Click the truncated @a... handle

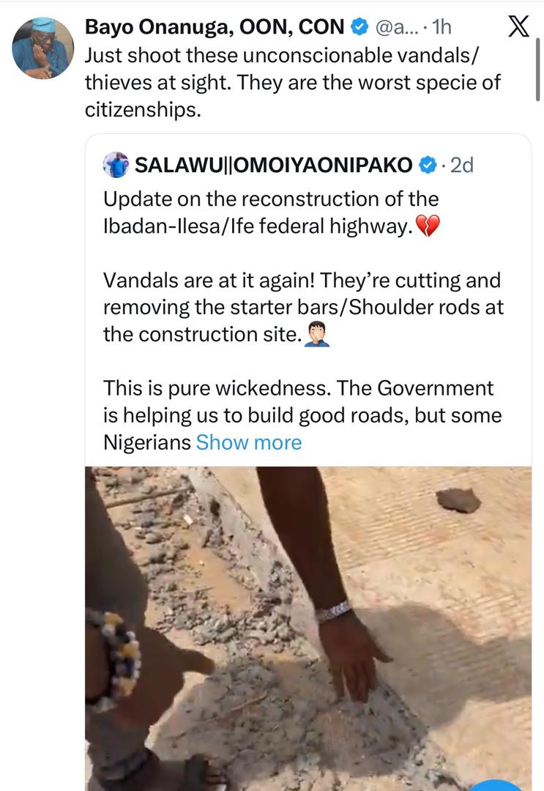click(396, 28)
